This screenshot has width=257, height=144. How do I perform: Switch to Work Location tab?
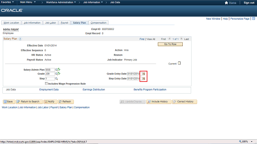11,23
